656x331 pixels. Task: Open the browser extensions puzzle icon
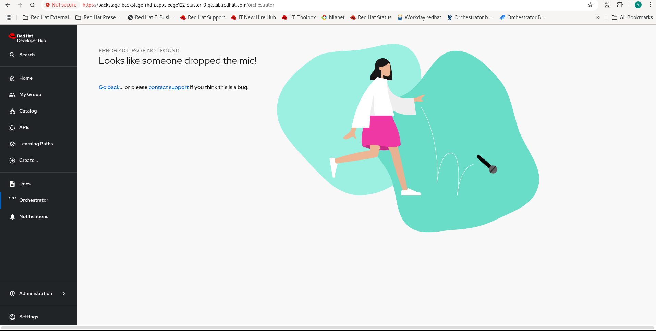[x=620, y=5]
